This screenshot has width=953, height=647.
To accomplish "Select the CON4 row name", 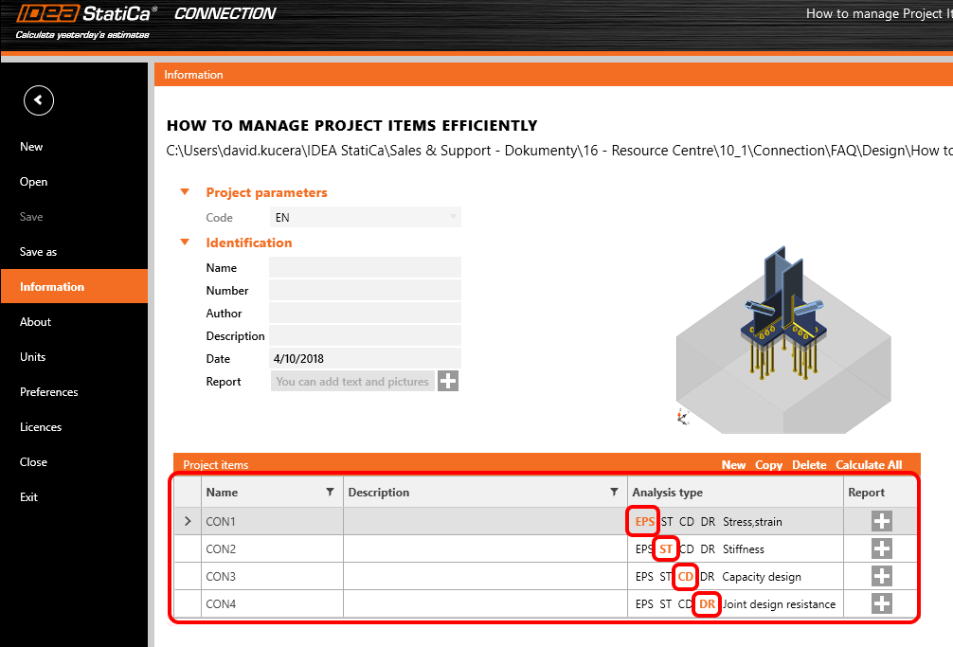I will (221, 603).
